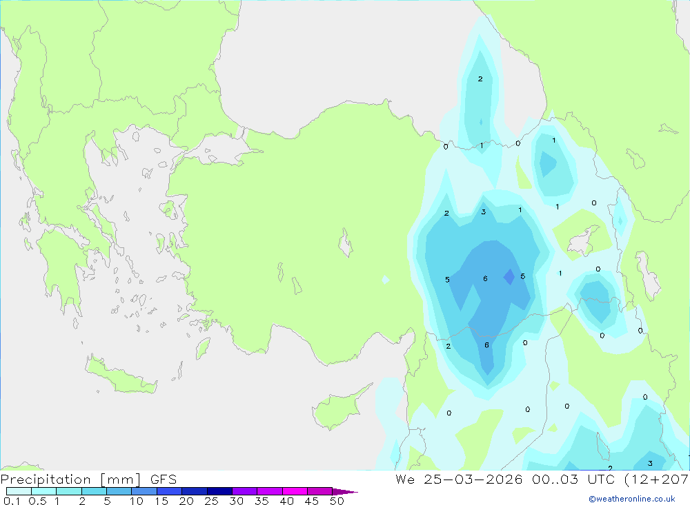The width and height of the screenshot is (690, 505).
Task: Click the "We" weekday abbreviation
Action: [405, 479]
